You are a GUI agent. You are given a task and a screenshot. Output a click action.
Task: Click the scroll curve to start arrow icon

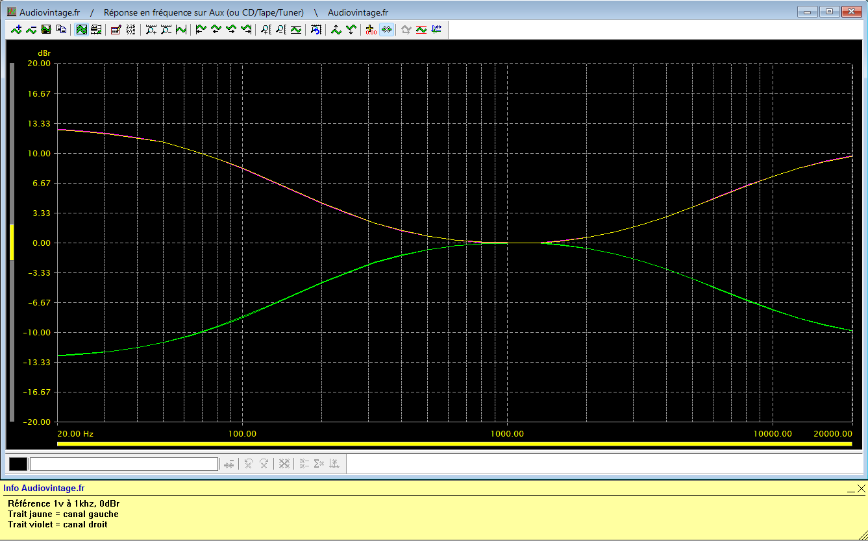coord(201,29)
